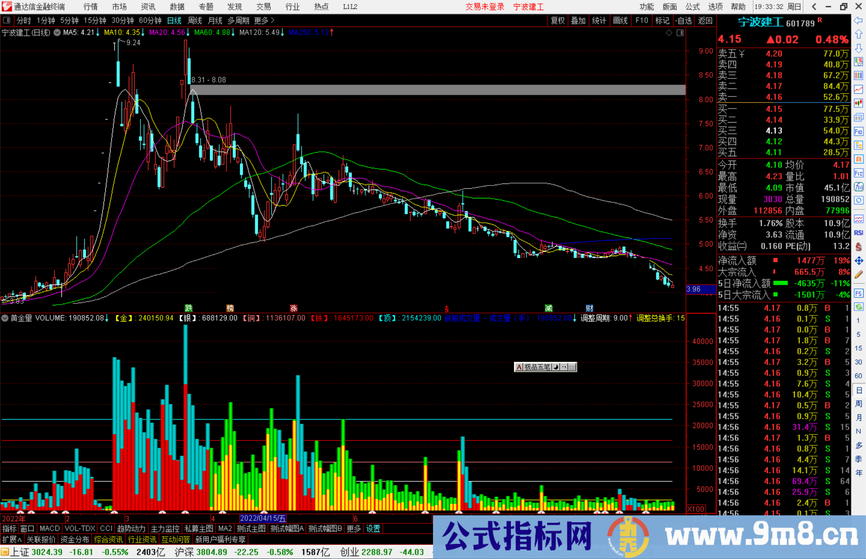Open the 数据 menu

point(176,7)
